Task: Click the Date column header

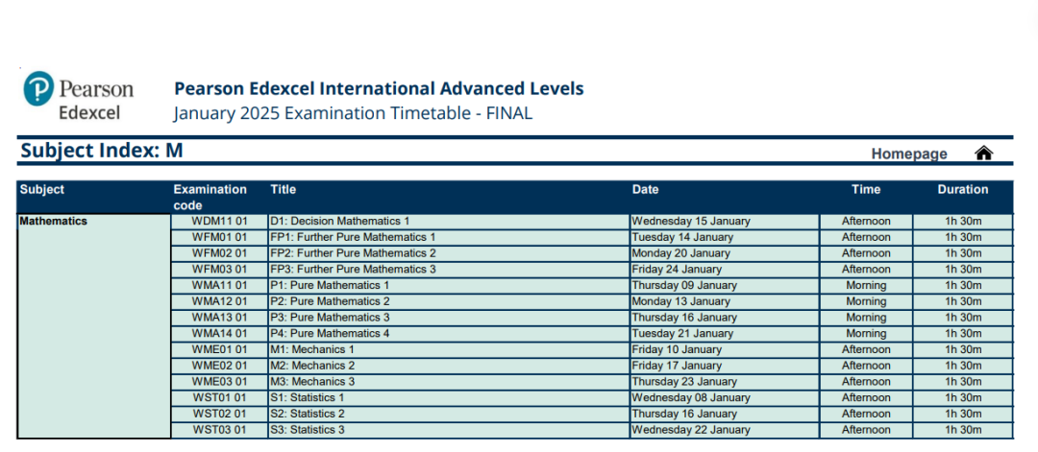Action: (x=645, y=190)
